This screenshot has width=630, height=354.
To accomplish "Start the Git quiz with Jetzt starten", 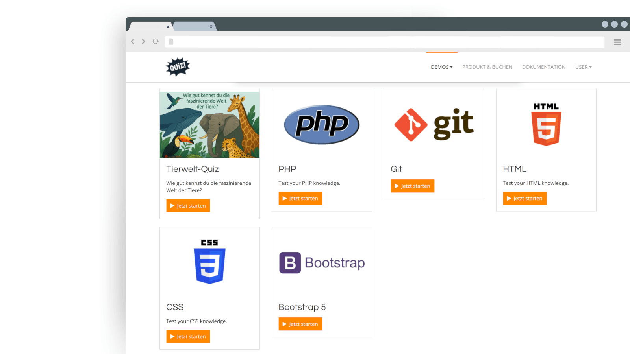I will click(412, 186).
